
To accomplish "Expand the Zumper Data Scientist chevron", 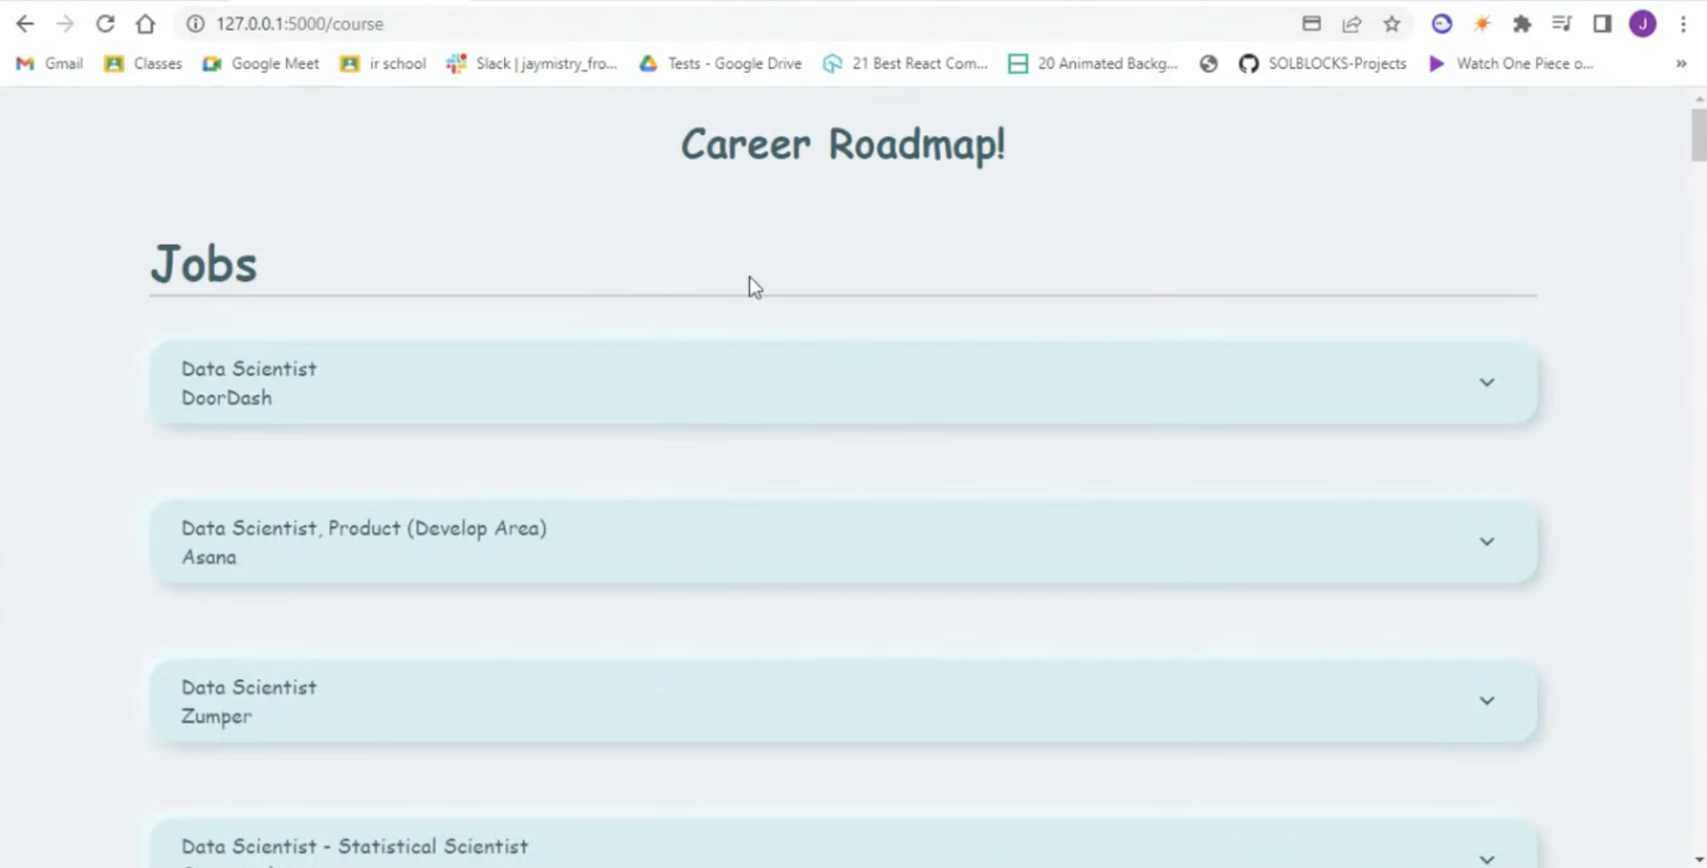I will pos(1486,701).
